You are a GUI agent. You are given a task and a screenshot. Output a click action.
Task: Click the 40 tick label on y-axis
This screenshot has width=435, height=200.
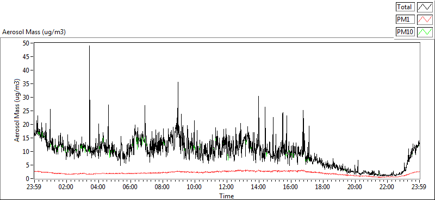[26, 70]
